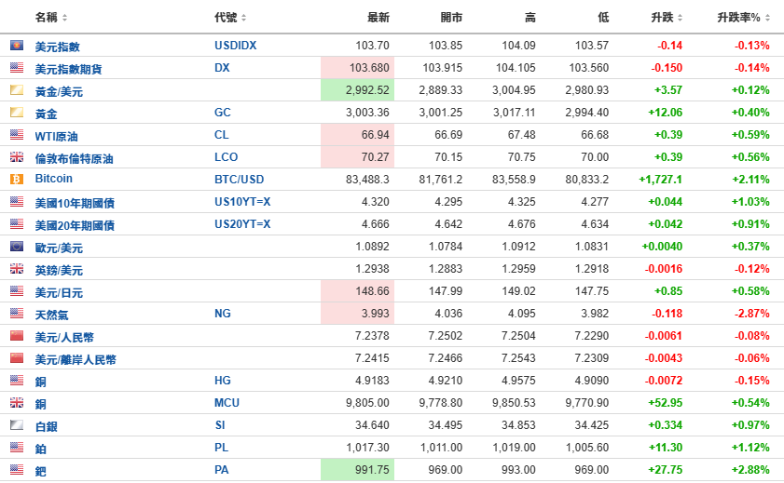Click the gold bar icon beside 黃金/美元
784x483 pixels.
[x=17, y=90]
